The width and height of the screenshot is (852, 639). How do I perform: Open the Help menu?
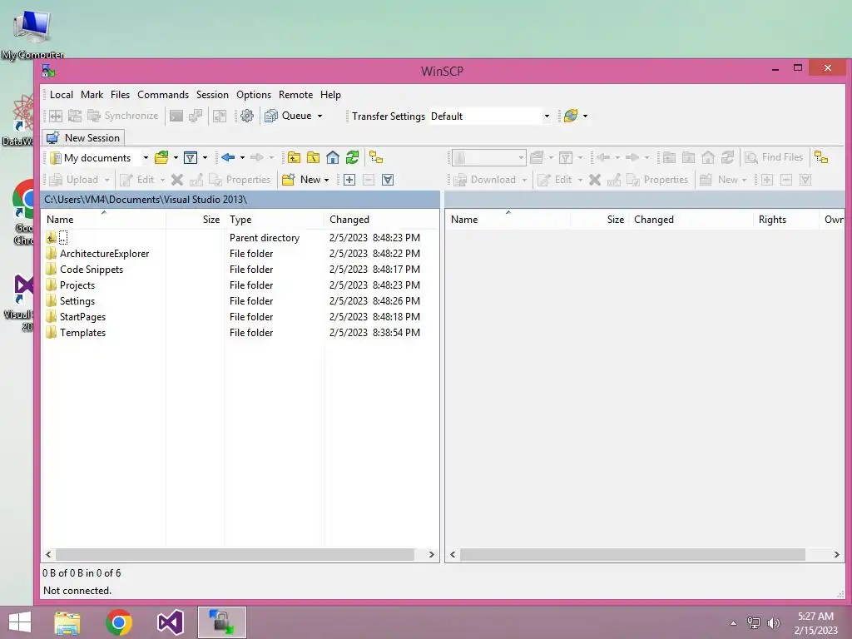(330, 95)
